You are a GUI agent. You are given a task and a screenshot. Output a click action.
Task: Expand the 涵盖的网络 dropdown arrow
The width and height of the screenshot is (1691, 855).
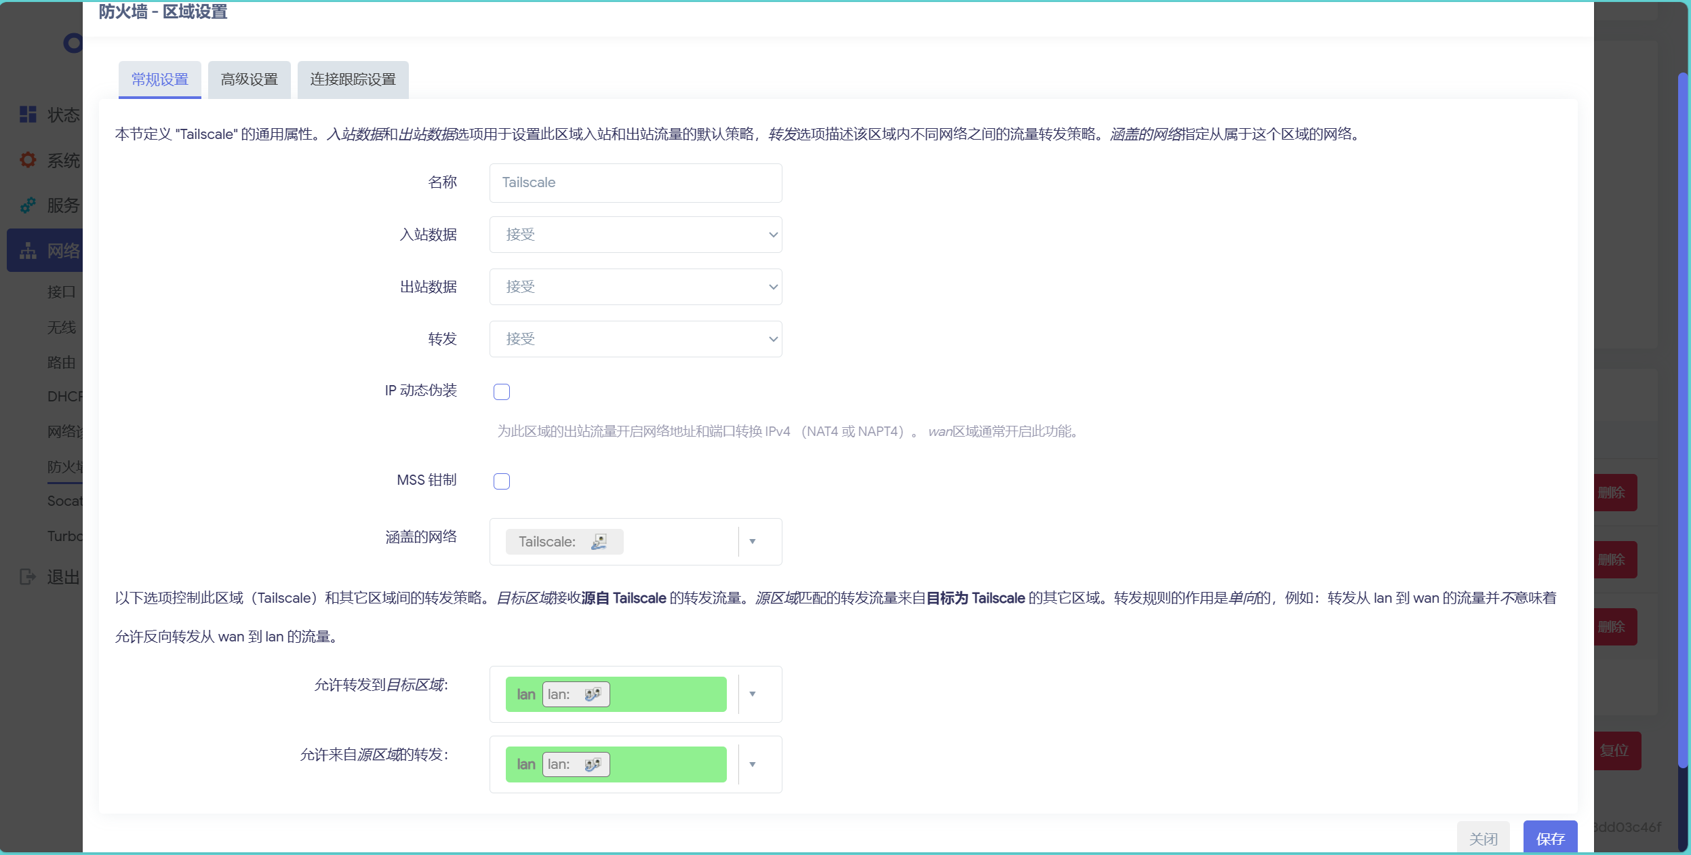click(752, 542)
